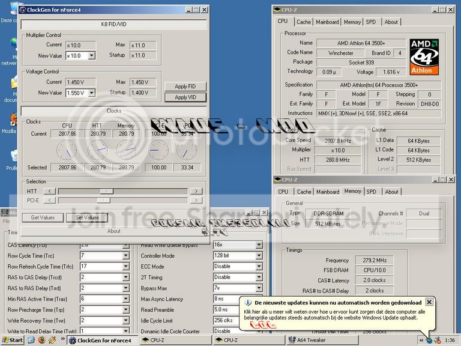
Task: Select A64 Tweaker in the taskbar
Action: tap(322, 340)
